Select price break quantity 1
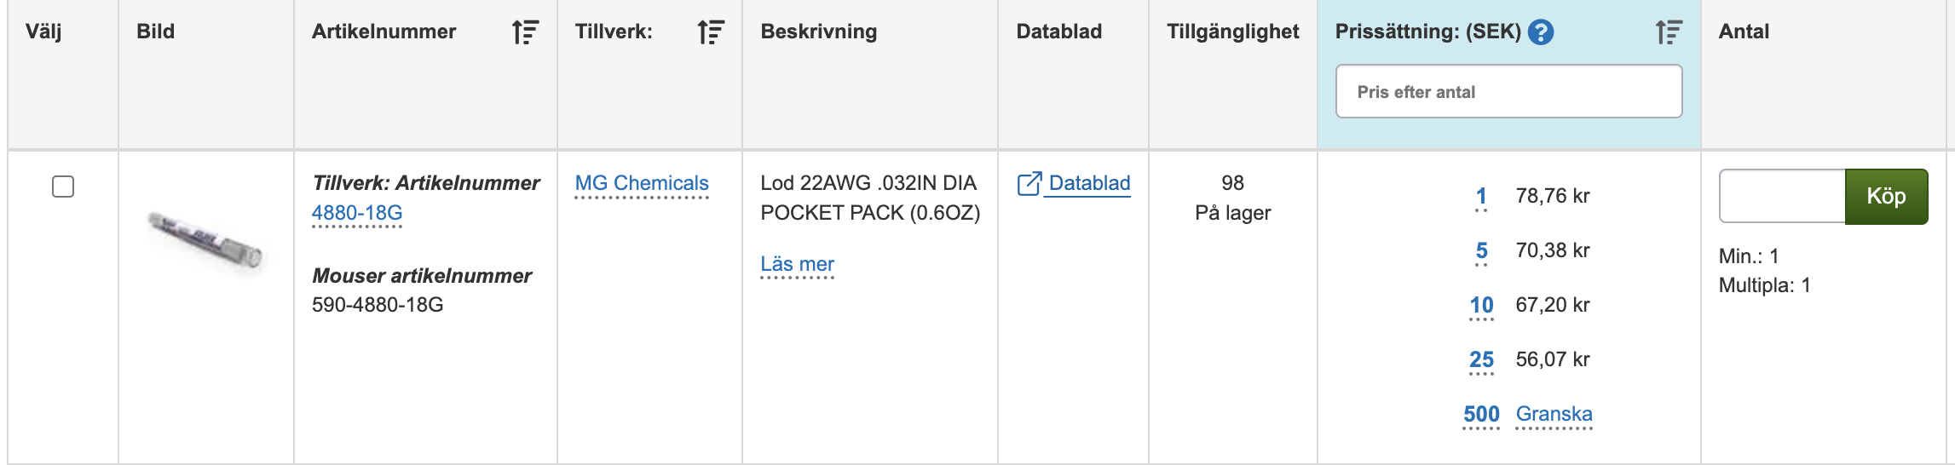1955x465 pixels. tap(1481, 196)
